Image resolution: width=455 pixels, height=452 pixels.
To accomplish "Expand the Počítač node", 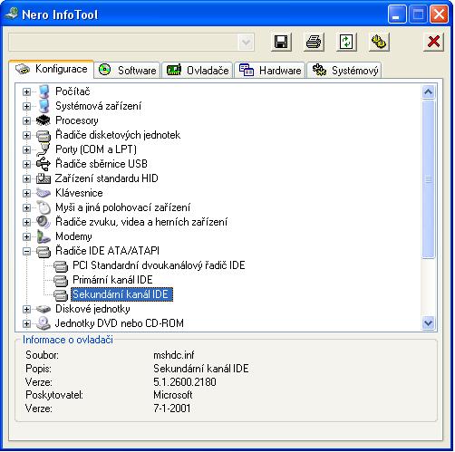I will (x=26, y=91).
